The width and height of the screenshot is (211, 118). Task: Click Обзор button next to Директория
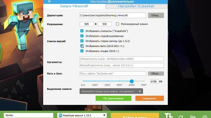click(156, 15)
